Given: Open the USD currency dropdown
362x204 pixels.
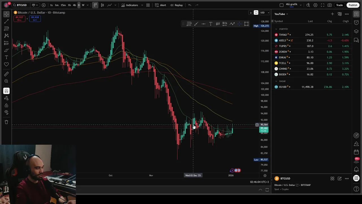Looking at the screenshot, I should [x=265, y=12].
